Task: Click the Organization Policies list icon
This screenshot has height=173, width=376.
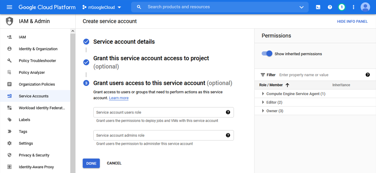Action: coord(9,84)
